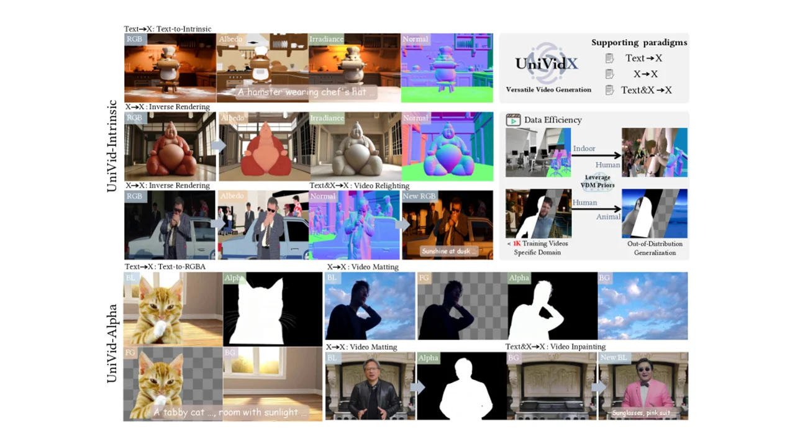
Task: Click the Data Efficiency clapperboard icon
Action: pyautogui.click(x=513, y=120)
